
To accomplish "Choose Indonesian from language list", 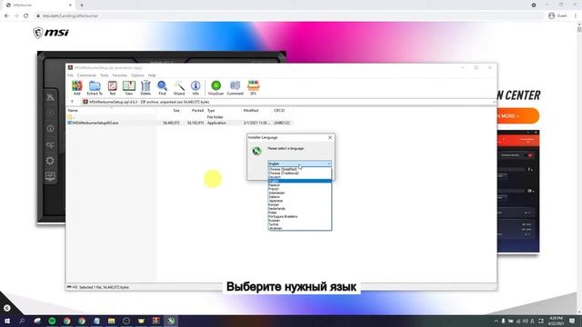I will 299,193.
